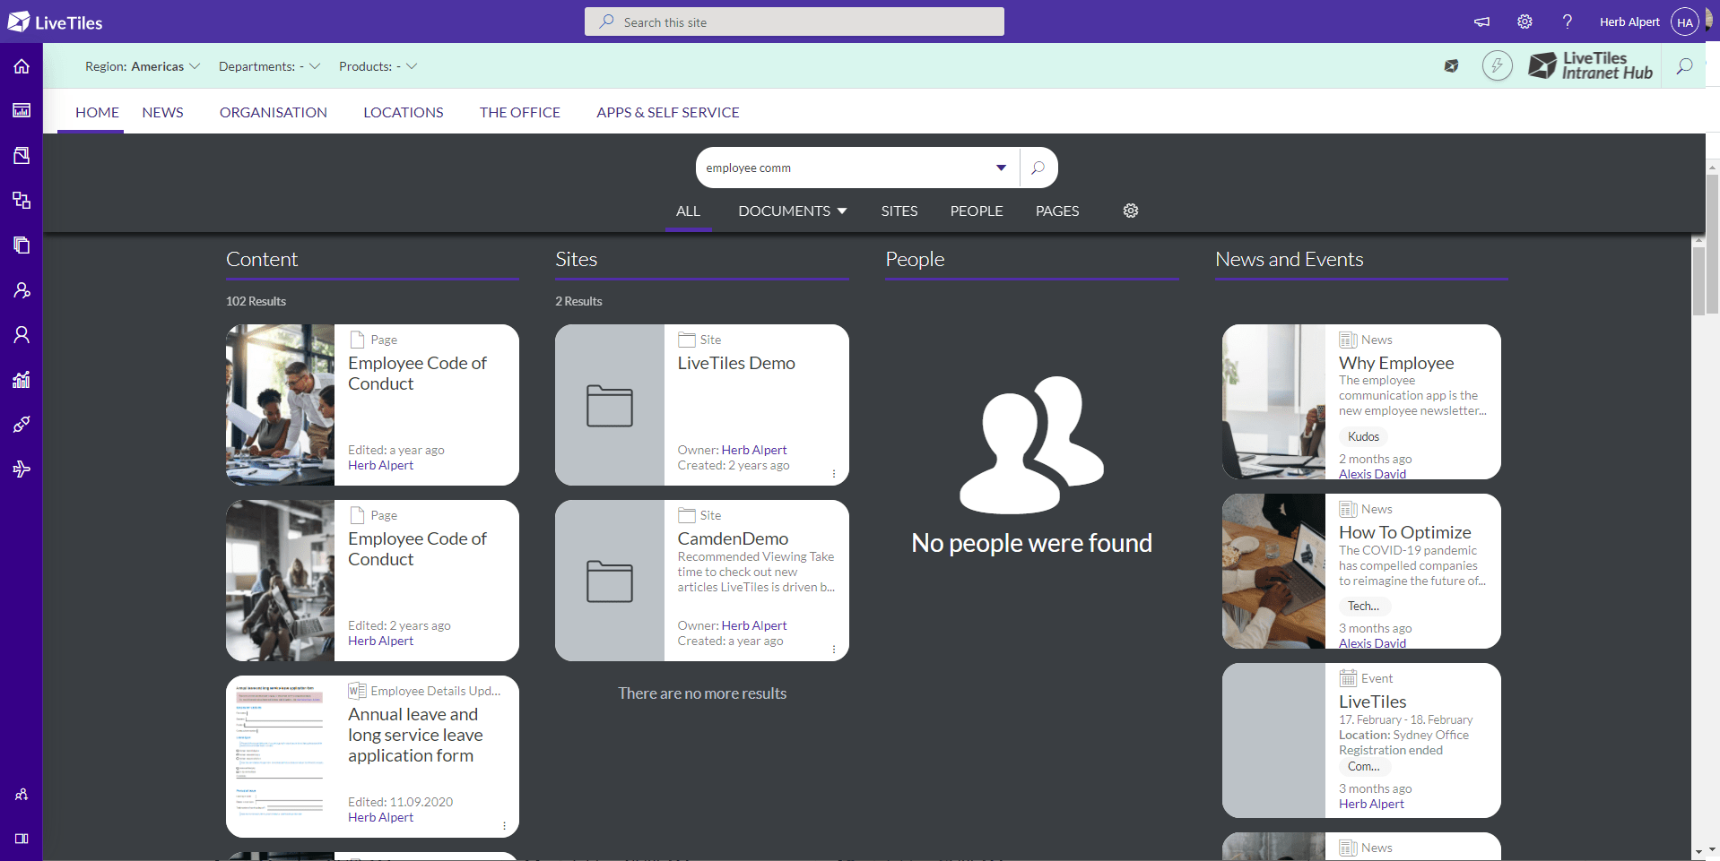Open APPS & SELF SERVICE menu item

tap(668, 112)
